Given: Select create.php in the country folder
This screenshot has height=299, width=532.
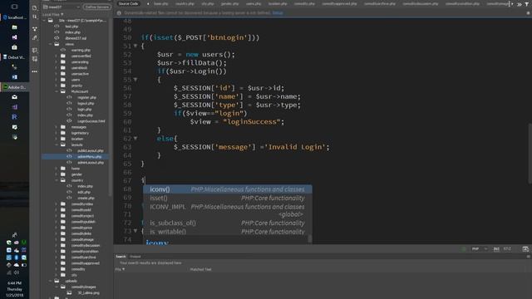Looking at the screenshot, I should point(86,198).
